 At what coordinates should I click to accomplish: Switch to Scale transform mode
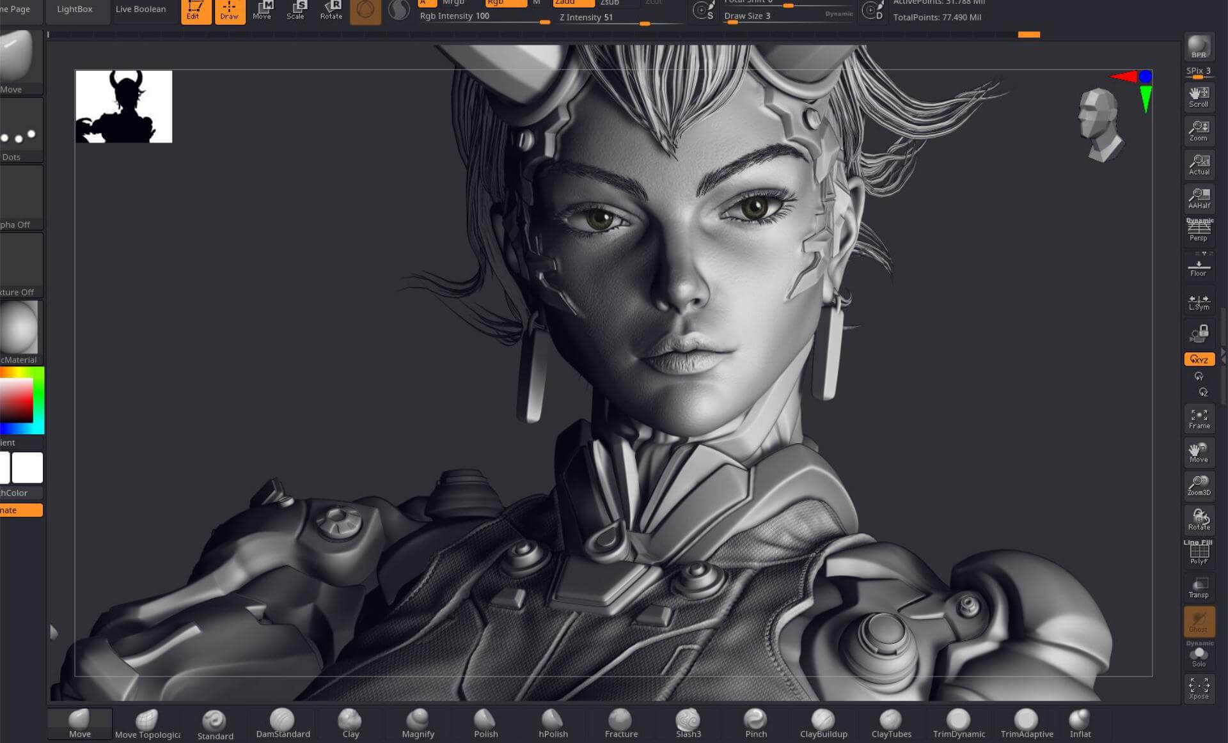click(296, 11)
